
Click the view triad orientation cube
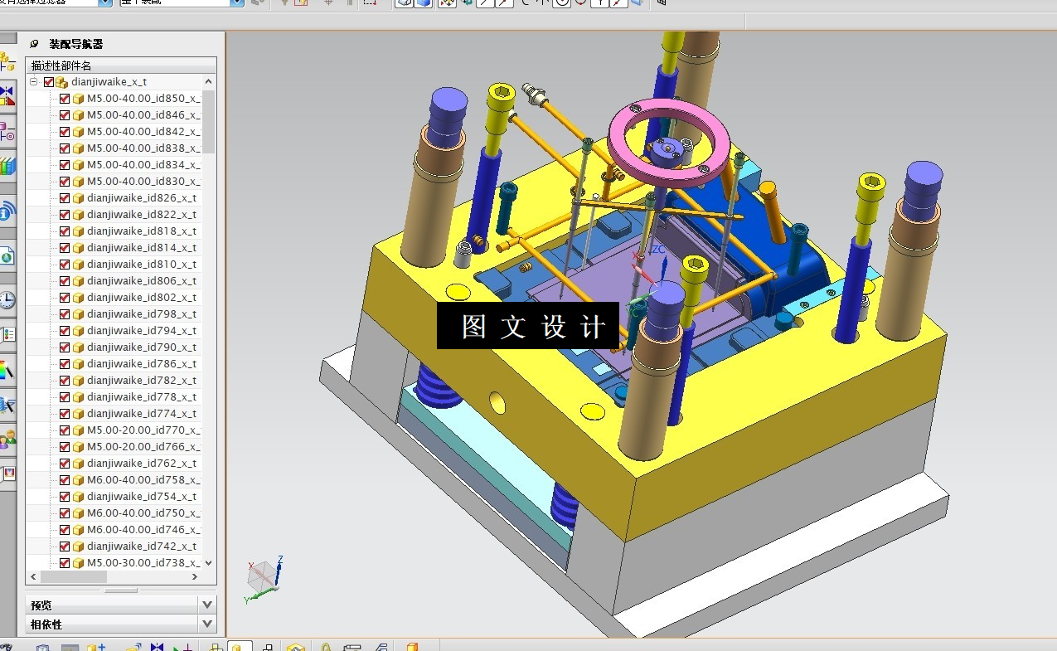click(264, 576)
